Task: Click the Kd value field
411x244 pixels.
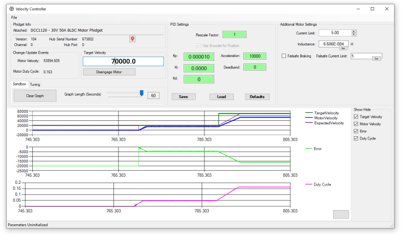Action: [x=199, y=79]
